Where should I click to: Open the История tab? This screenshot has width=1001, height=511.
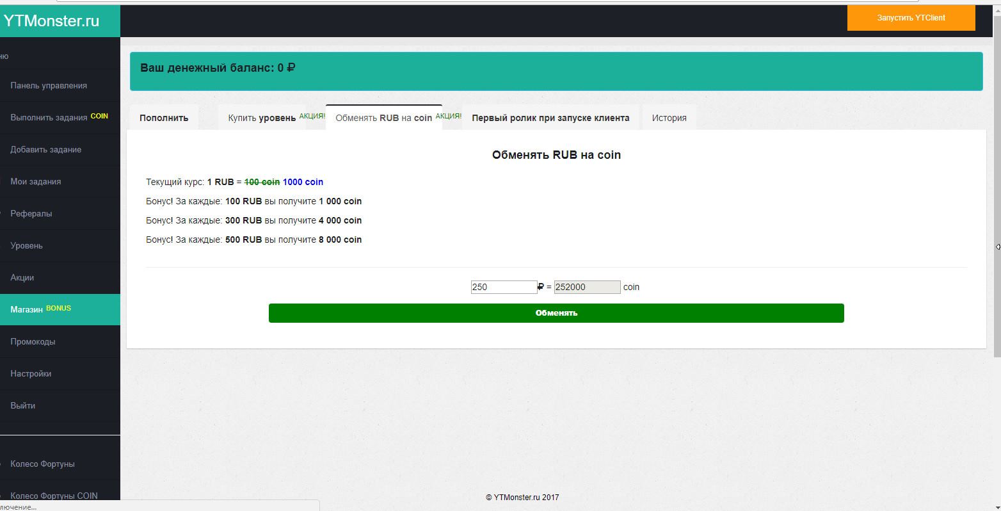point(669,118)
